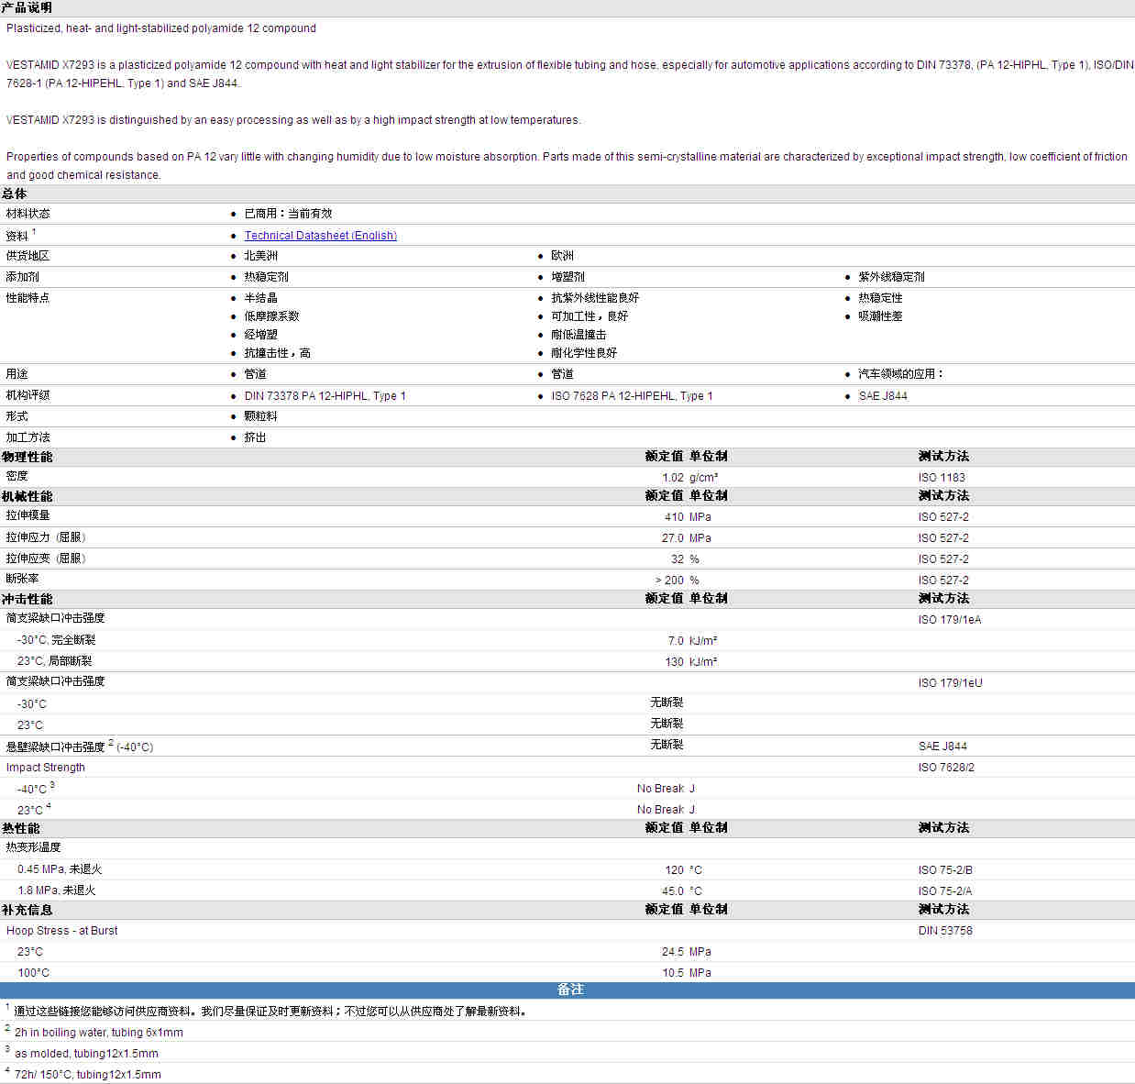Screen dimensions: 1135x1084
Task: Select the 挤出 processing method value
Action: [255, 437]
